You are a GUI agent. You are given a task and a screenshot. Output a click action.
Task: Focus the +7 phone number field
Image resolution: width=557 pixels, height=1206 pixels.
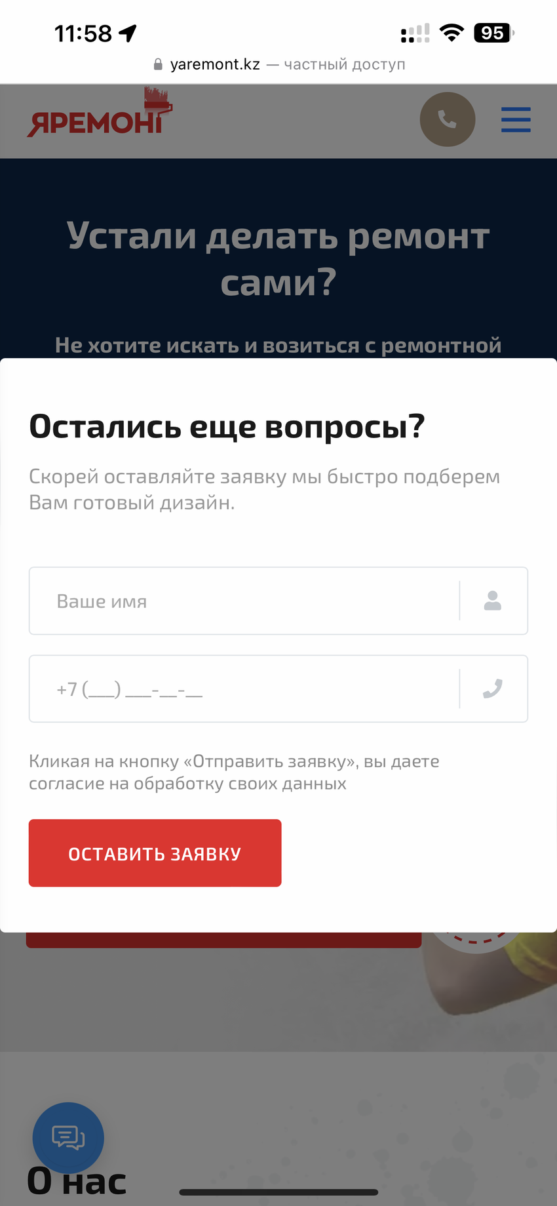(244, 689)
